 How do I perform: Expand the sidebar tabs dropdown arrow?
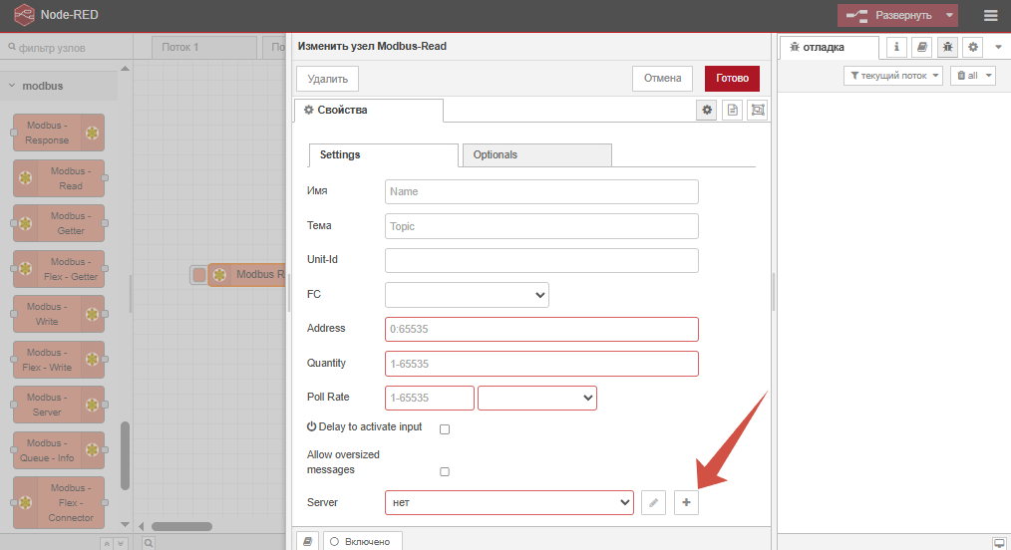pyautogui.click(x=998, y=47)
